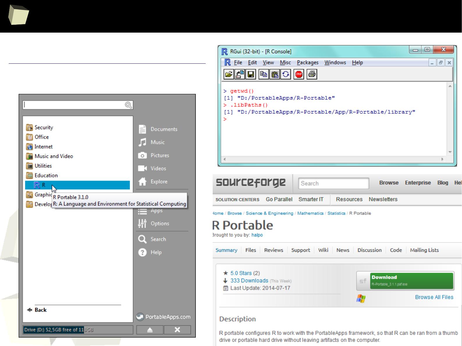Click Print icon in RGui toolbar
The height and width of the screenshot is (346, 462).
coord(312,74)
